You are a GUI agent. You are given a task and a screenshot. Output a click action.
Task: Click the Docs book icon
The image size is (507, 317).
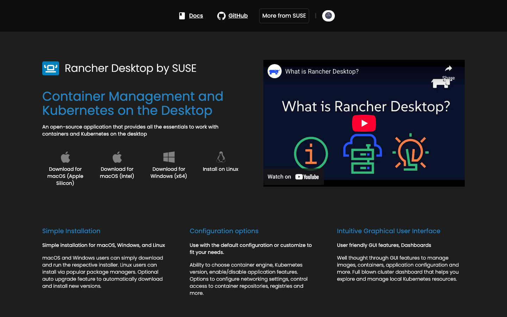click(181, 15)
